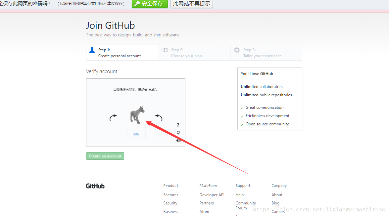This screenshot has width=389, height=216.
Task: Click Great communication list item
Action: click(x=265, y=108)
